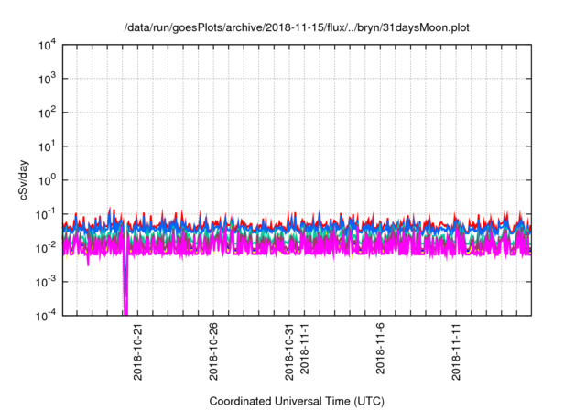
Task: Select the 10^4 y-axis tick label
Action: pos(46,45)
